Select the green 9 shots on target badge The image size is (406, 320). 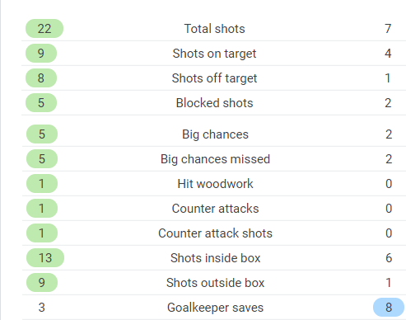pyautogui.click(x=41, y=54)
